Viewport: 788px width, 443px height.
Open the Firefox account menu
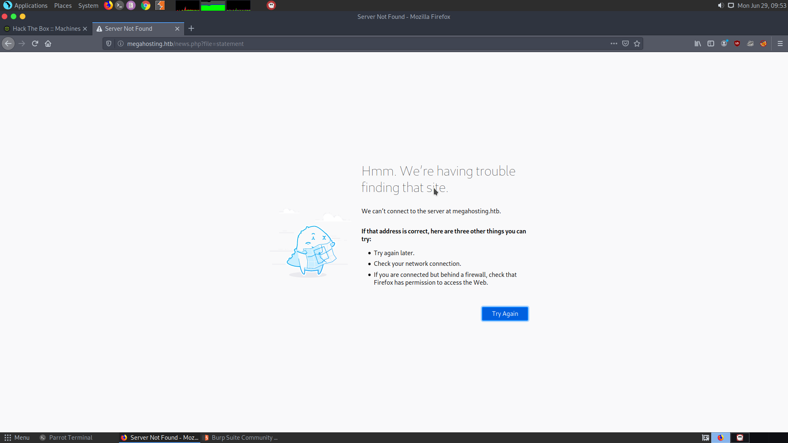(724, 43)
